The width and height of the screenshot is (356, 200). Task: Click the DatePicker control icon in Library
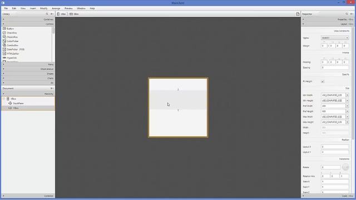click(x=4, y=49)
